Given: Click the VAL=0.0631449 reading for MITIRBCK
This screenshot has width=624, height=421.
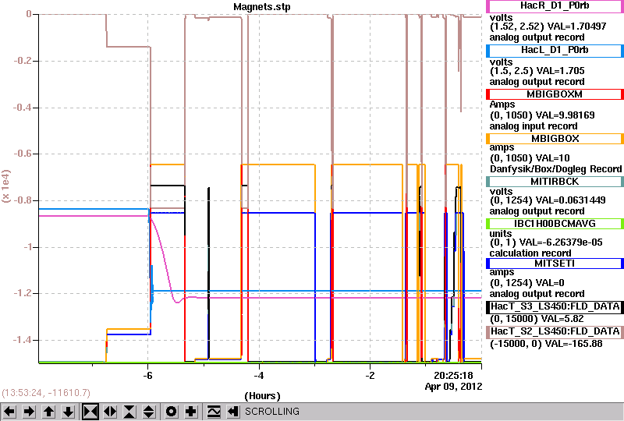Looking at the screenshot, I should [571, 200].
